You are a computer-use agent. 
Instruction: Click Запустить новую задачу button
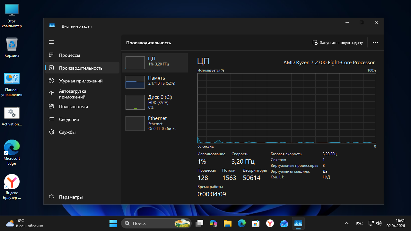pyautogui.click(x=337, y=43)
